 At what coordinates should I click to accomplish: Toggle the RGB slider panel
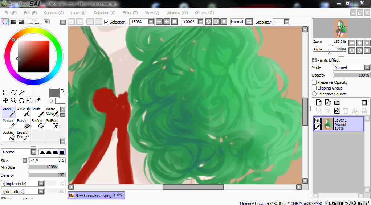(x=13, y=22)
